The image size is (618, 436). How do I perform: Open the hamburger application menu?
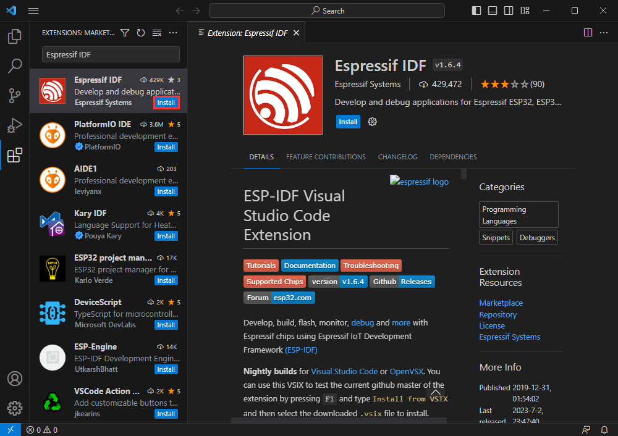(x=33, y=10)
